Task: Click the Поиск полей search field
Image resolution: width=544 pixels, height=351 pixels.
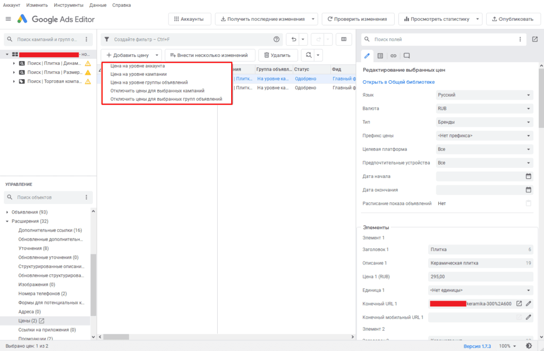Action: coord(444,39)
